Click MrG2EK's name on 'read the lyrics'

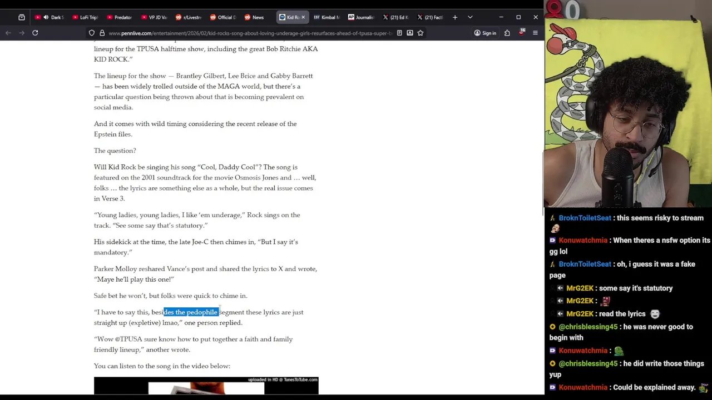tap(580, 314)
